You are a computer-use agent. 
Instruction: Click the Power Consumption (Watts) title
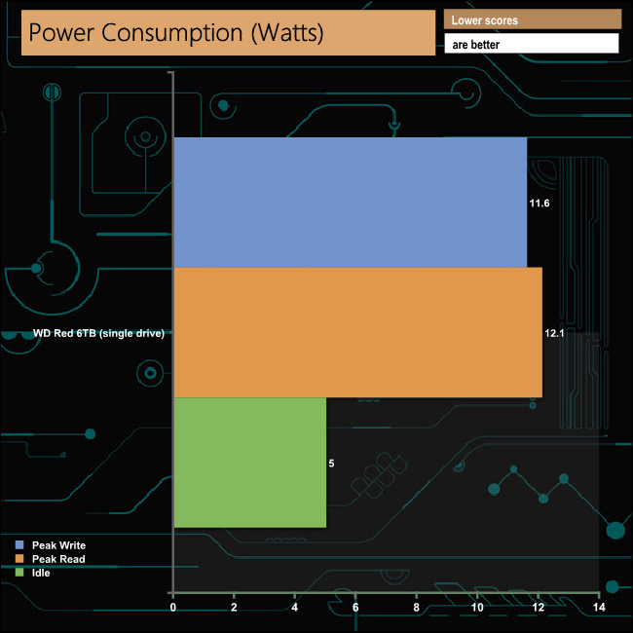click(x=176, y=33)
